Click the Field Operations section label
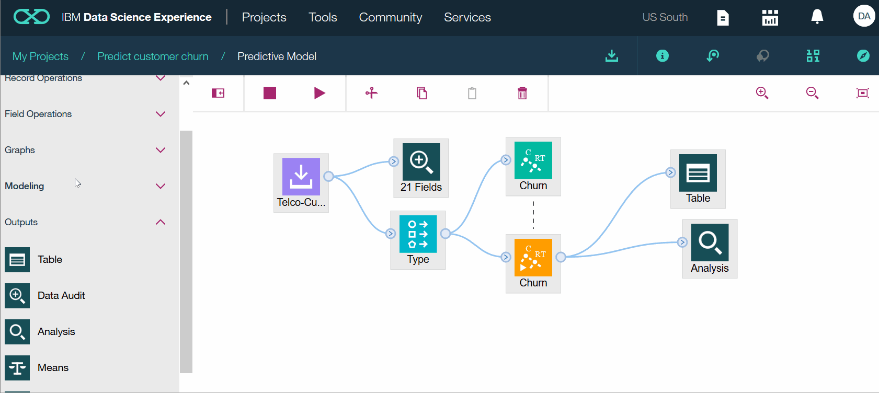Image resolution: width=879 pixels, height=393 pixels. (x=38, y=114)
